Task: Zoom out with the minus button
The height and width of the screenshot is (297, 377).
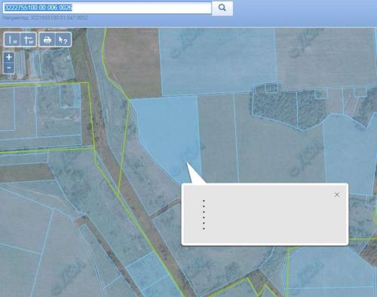Action: [9, 68]
